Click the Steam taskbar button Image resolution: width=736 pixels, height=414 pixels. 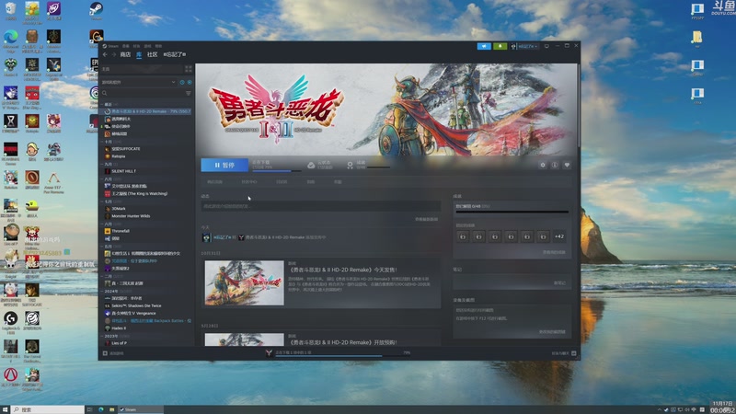point(140,409)
